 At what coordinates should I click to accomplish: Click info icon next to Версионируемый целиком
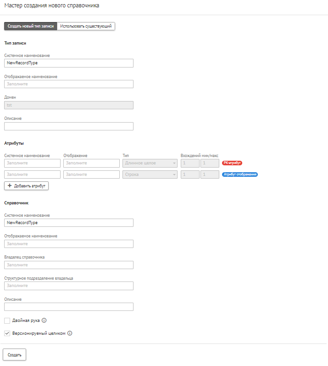[70, 333]
